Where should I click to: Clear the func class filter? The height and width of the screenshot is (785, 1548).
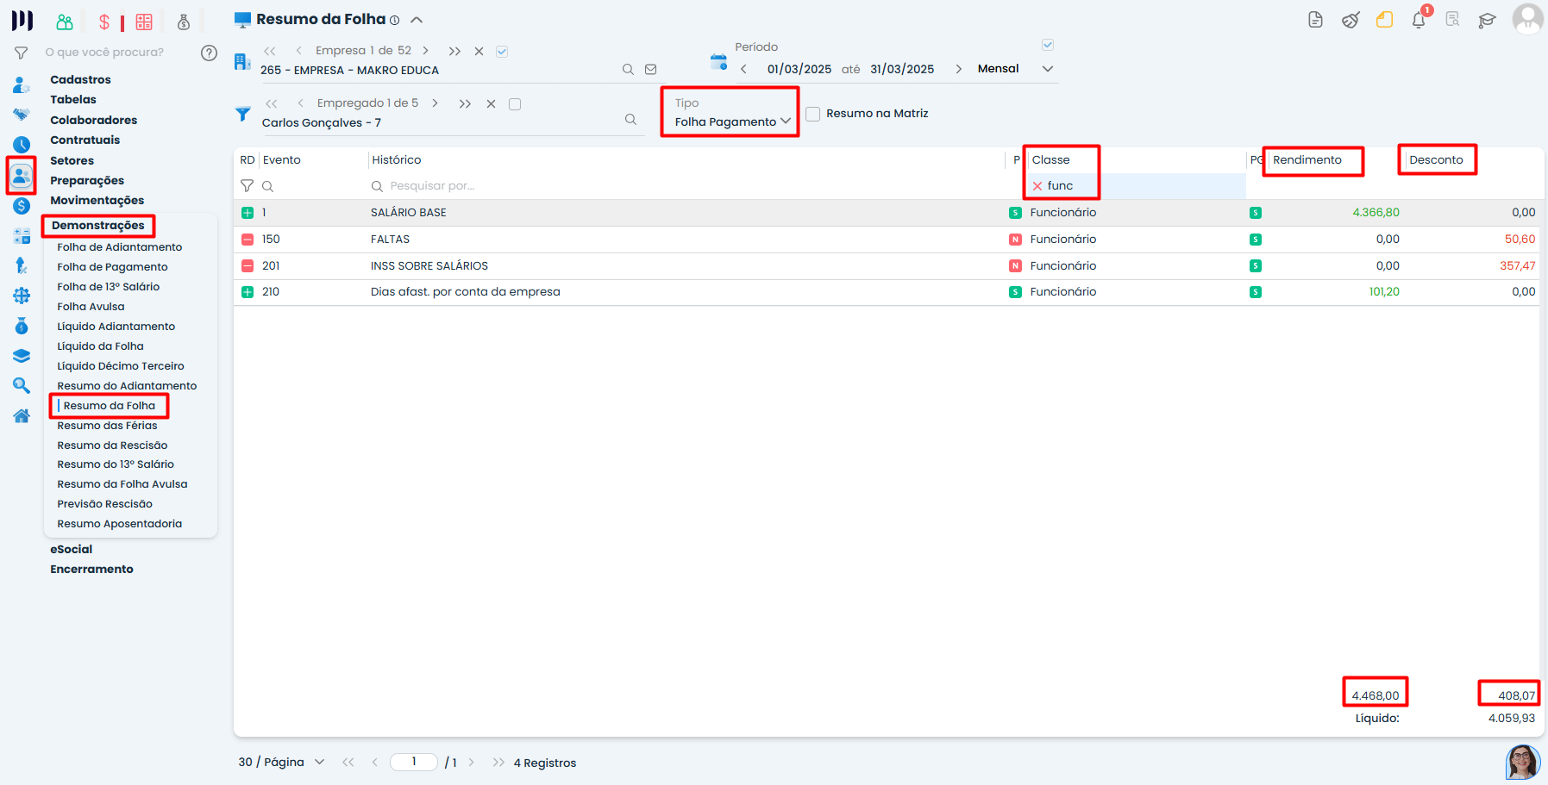pyautogui.click(x=1037, y=186)
